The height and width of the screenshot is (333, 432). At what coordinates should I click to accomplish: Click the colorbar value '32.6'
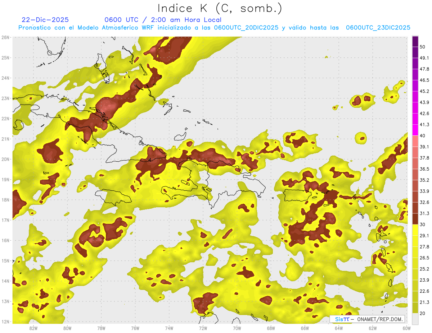(x=424, y=202)
